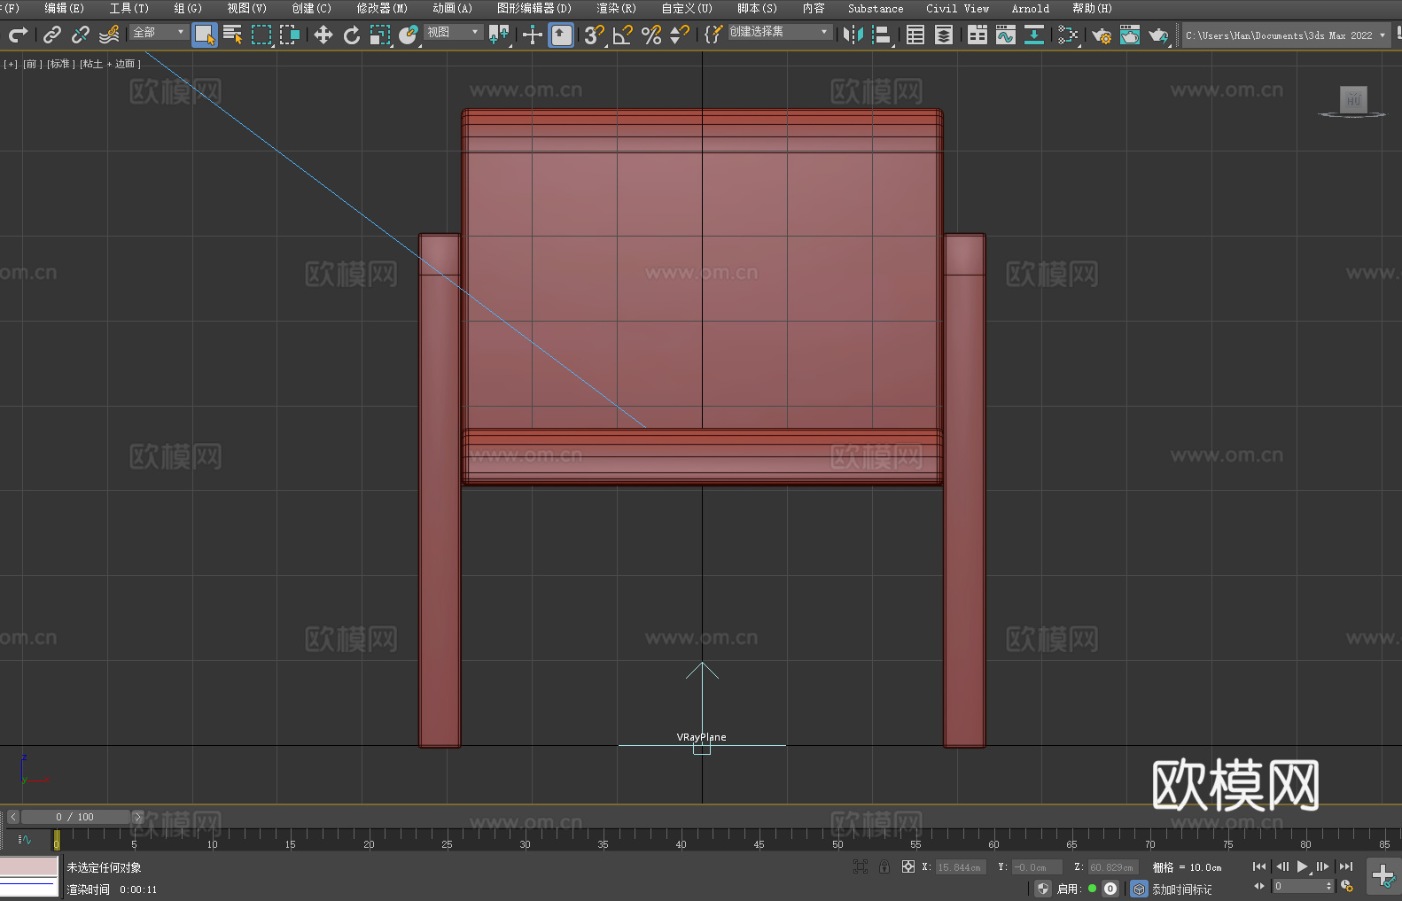Open the 工具(T) menu
The width and height of the screenshot is (1402, 901).
click(x=129, y=8)
